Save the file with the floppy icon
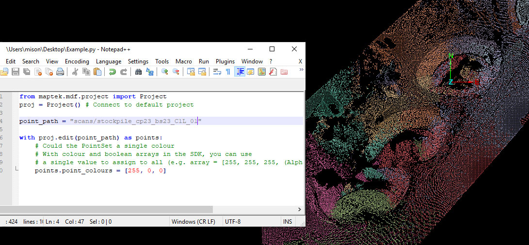 (x=15, y=72)
